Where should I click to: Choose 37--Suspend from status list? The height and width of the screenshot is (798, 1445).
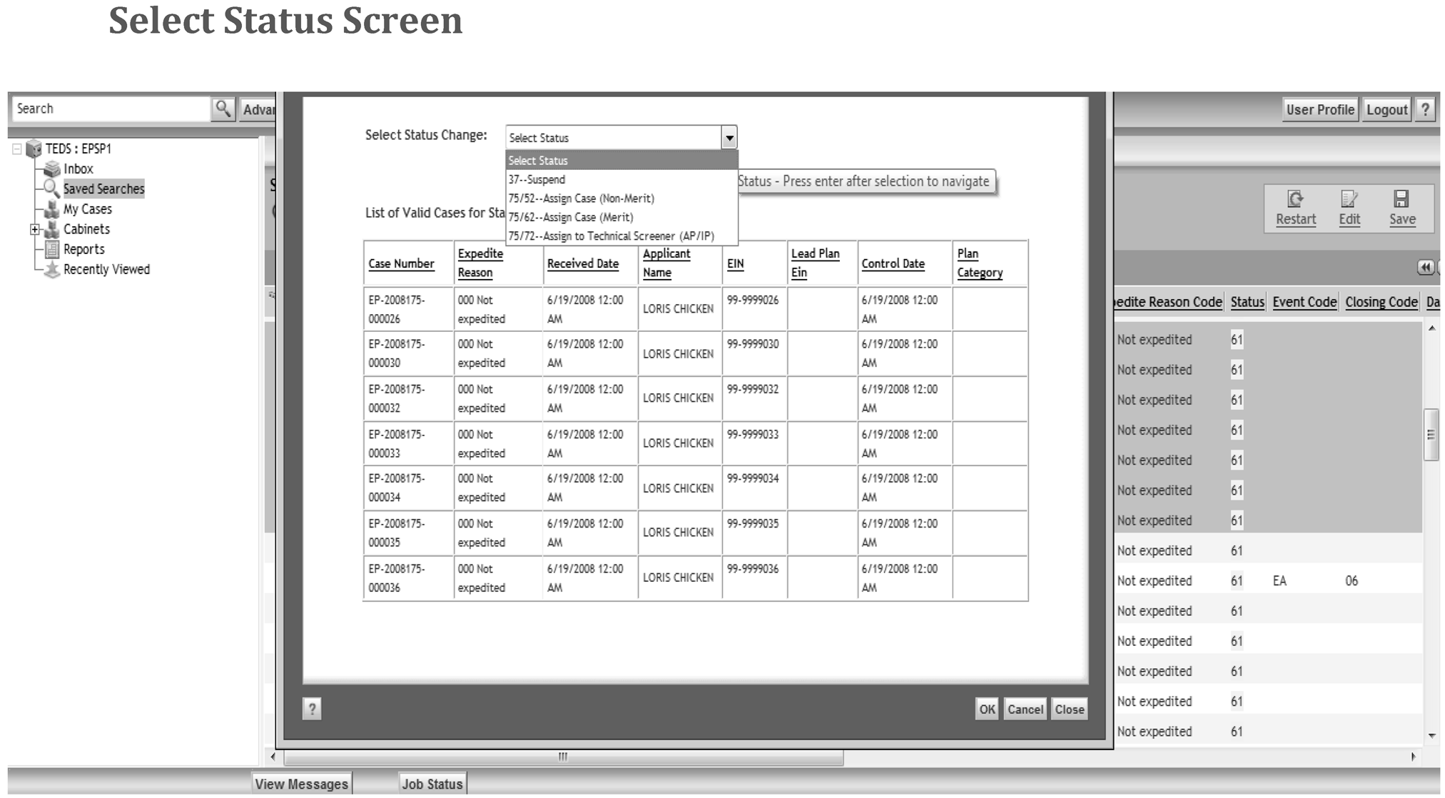[x=537, y=180]
